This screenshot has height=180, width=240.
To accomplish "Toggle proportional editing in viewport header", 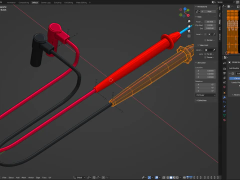I will tap(103, 177).
